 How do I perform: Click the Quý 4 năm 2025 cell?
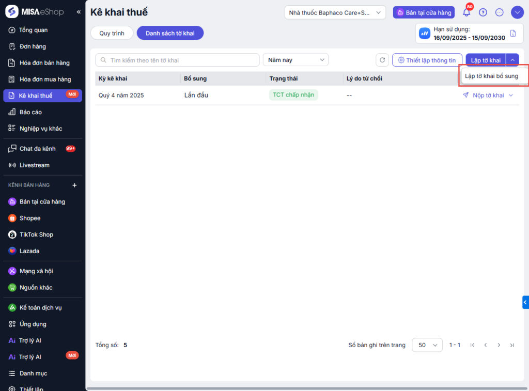click(x=121, y=96)
